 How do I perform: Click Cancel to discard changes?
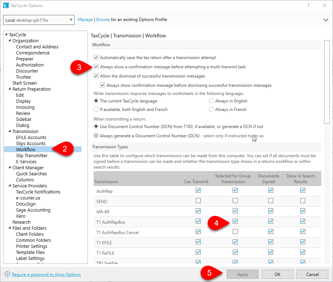(x=312, y=275)
